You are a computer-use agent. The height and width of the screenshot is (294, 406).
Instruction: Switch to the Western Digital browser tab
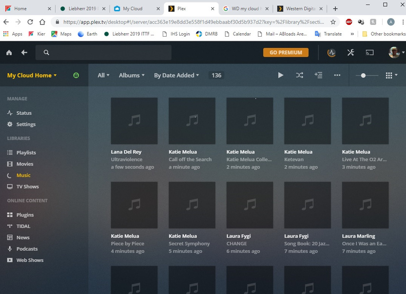coord(300,8)
